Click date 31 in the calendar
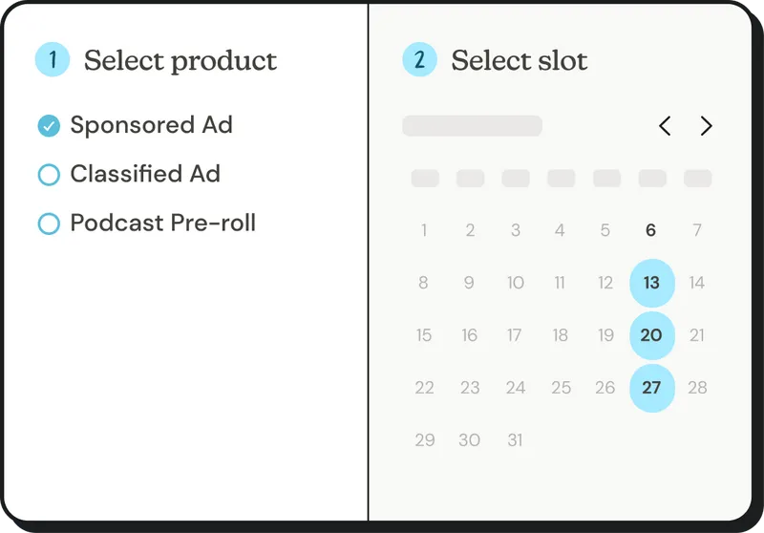 click(516, 440)
